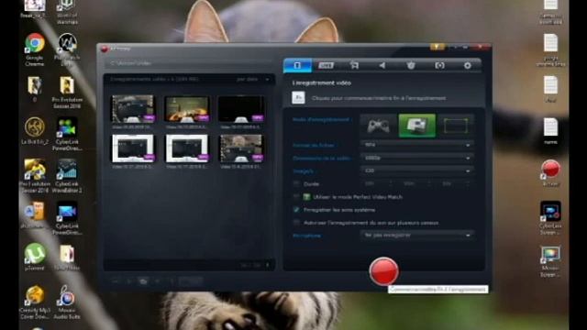Click the green Perfect Video Match icon
Image resolution: width=587 pixels, height=330 pixels.
tap(306, 197)
